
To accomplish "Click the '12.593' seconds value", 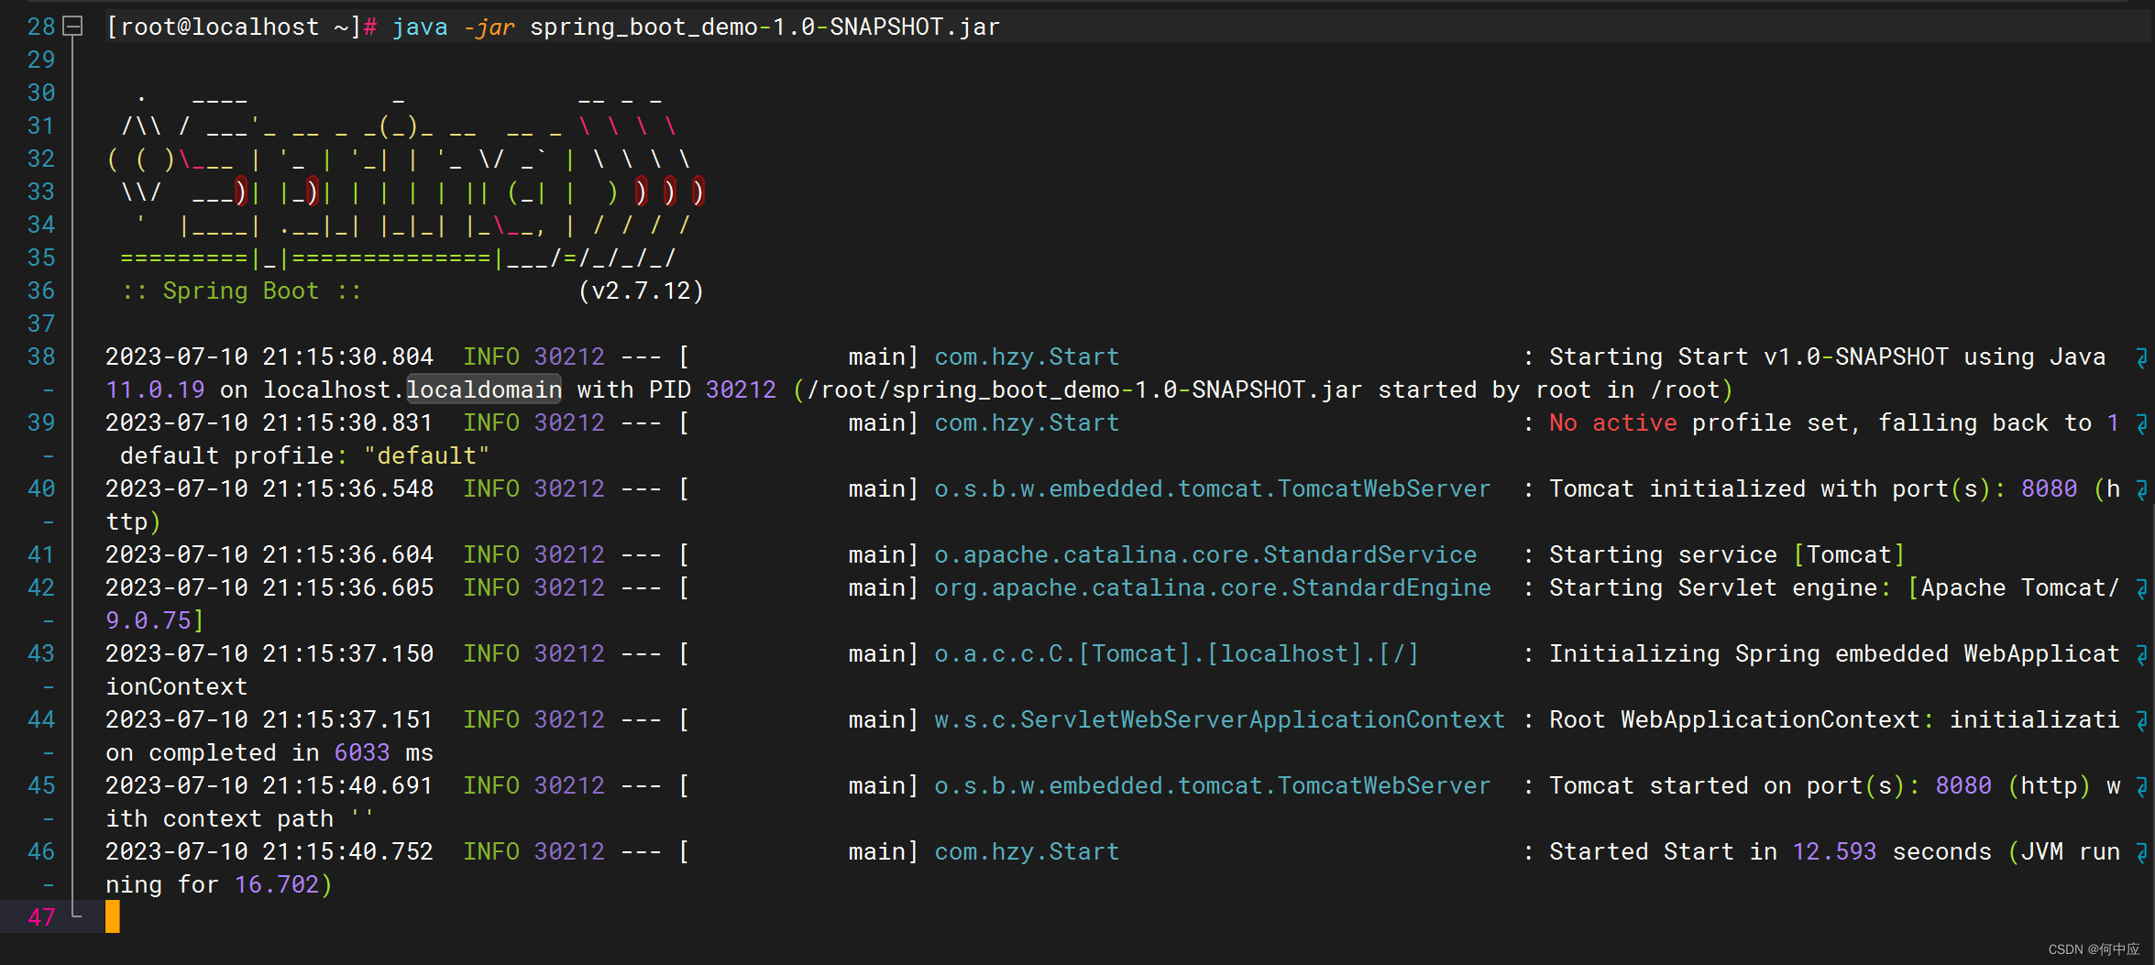I will tap(1834, 851).
